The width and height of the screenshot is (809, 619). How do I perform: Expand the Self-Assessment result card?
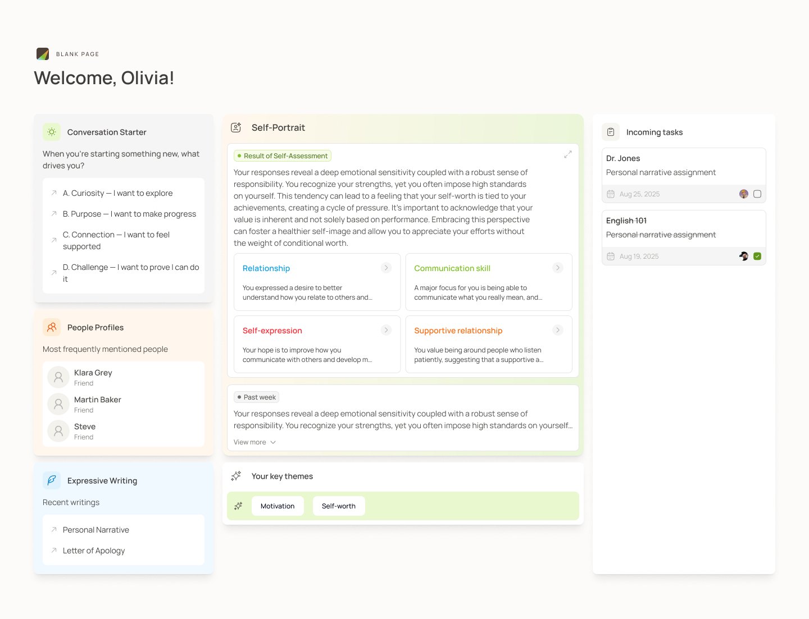coord(568,154)
